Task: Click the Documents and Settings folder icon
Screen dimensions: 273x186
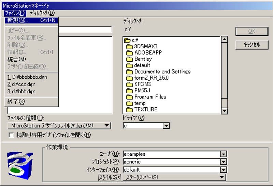Action: point(129,72)
